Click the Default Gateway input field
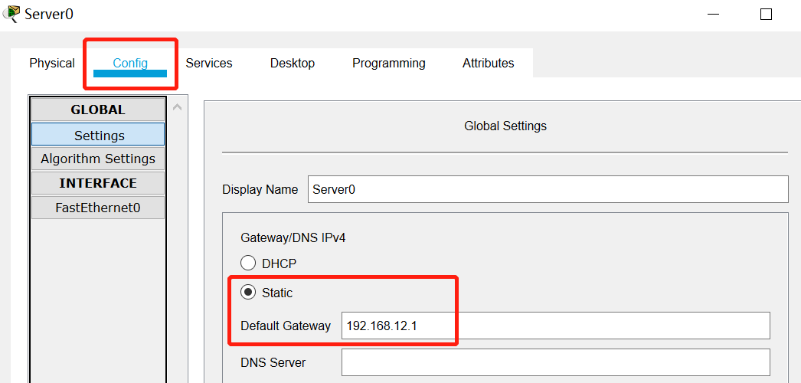801x383 pixels. click(555, 326)
